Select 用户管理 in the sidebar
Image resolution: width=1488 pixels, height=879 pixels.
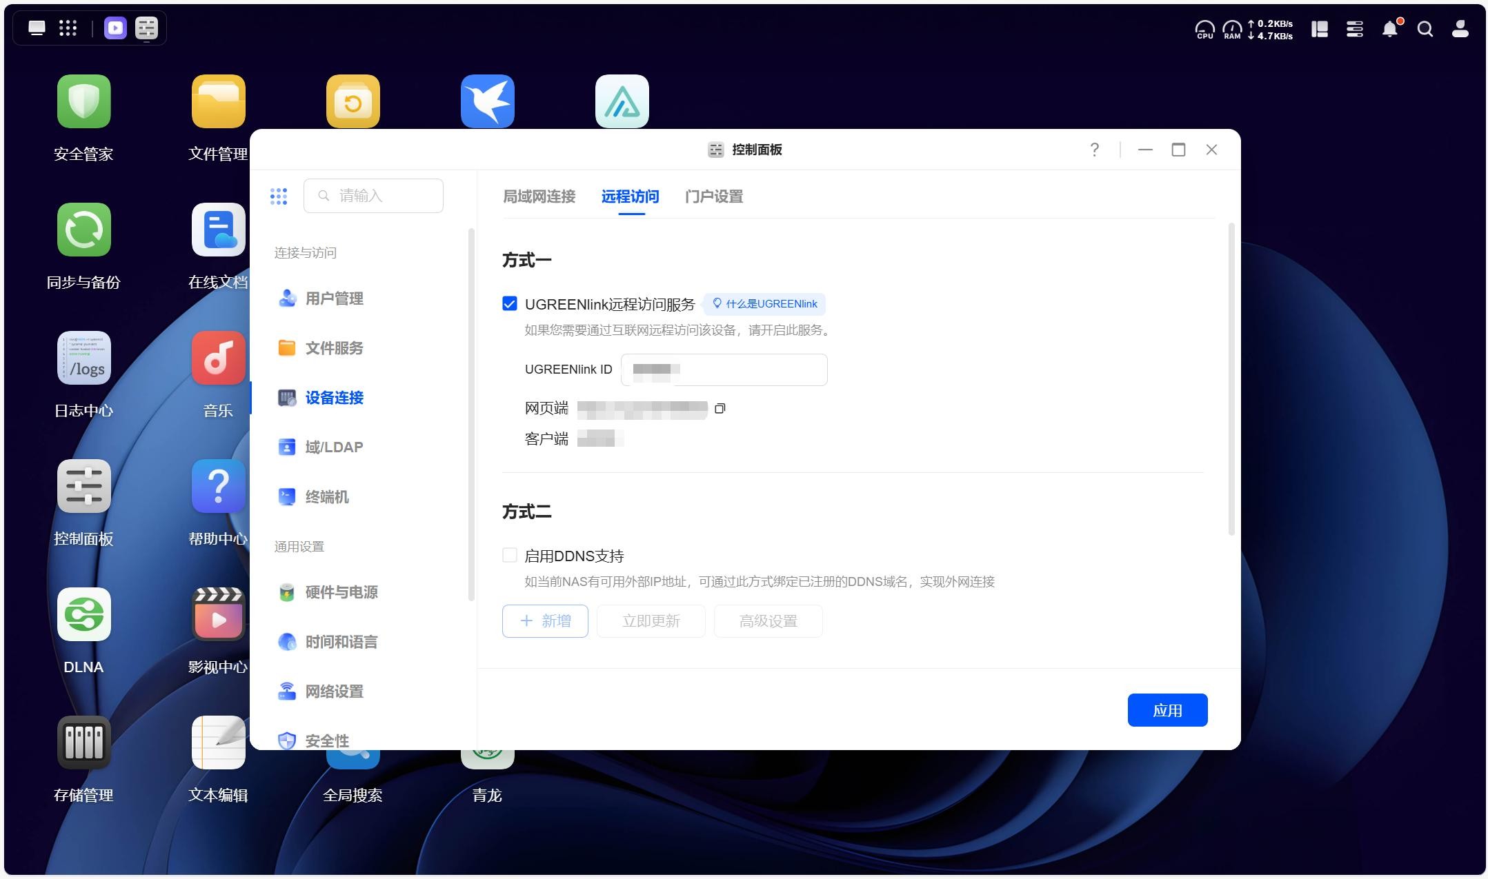tap(334, 299)
